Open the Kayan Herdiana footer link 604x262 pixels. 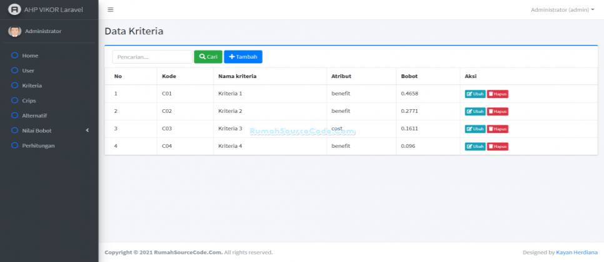coord(576,253)
